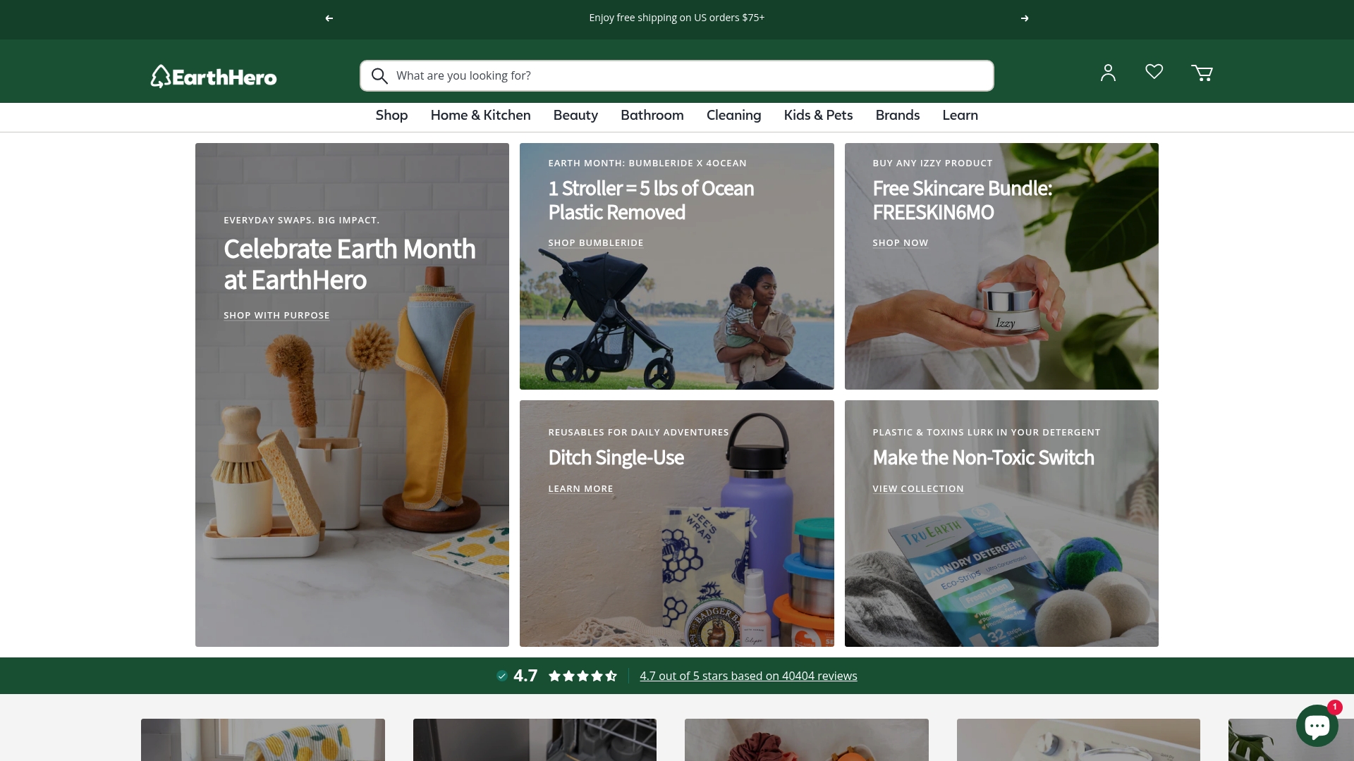1354x761 pixels.
Task: Click the 4.7 rating number
Action: coord(525,676)
